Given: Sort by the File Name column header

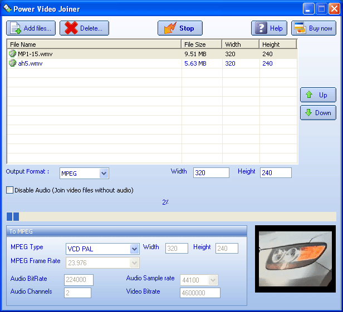Looking at the screenshot, I should click(x=94, y=44).
